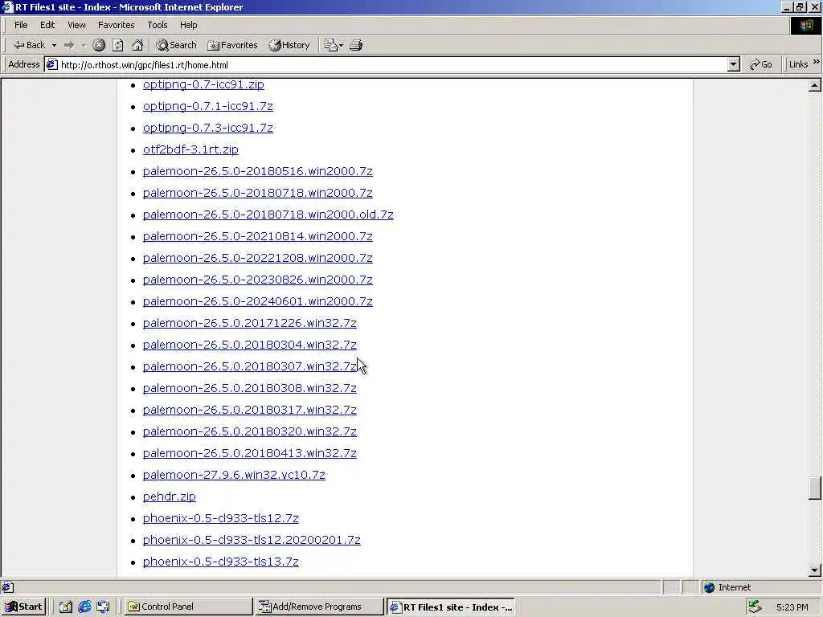Click the system tray network icon

point(755,607)
